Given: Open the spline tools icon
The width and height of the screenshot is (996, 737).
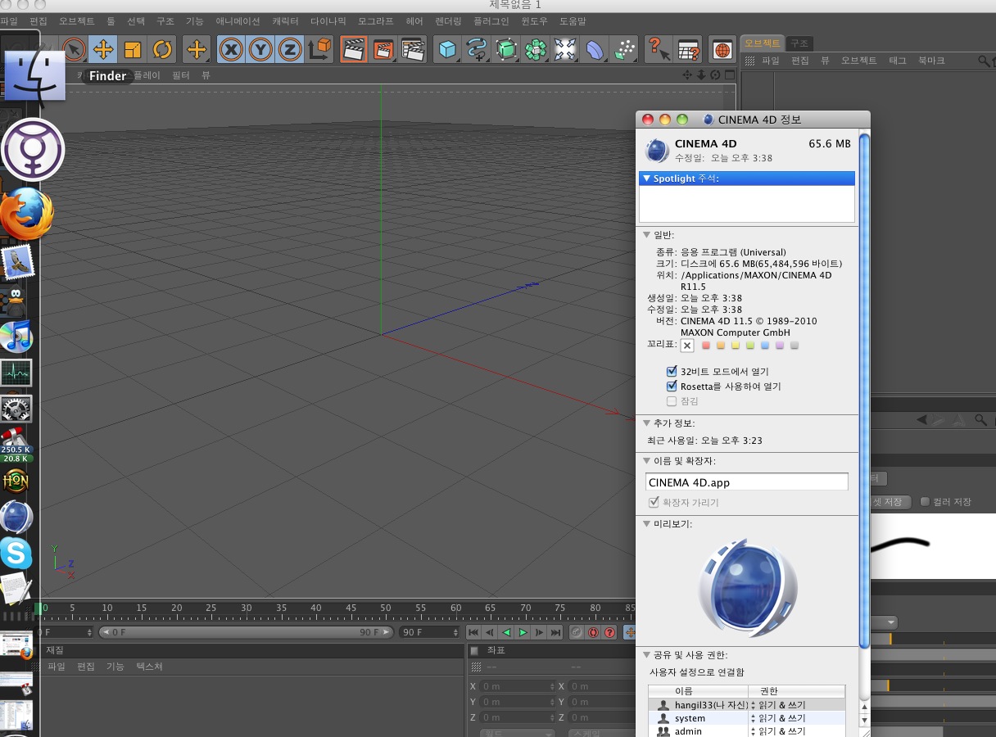Looking at the screenshot, I should pyautogui.click(x=476, y=50).
